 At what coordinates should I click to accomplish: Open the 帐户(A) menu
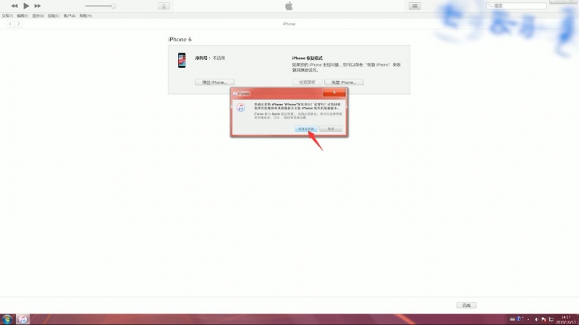(69, 16)
